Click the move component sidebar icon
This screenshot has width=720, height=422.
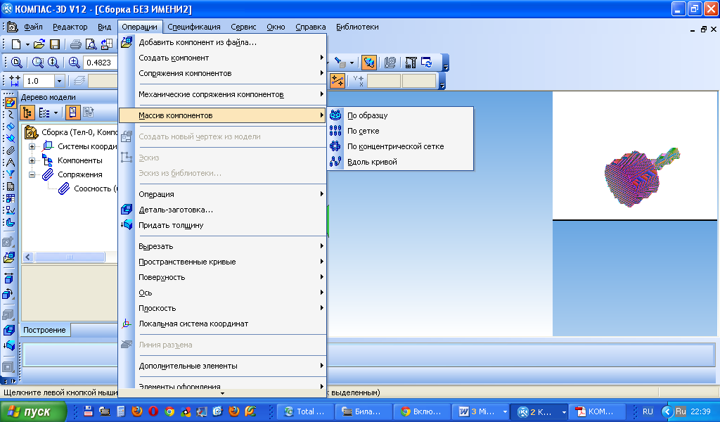click(8, 279)
